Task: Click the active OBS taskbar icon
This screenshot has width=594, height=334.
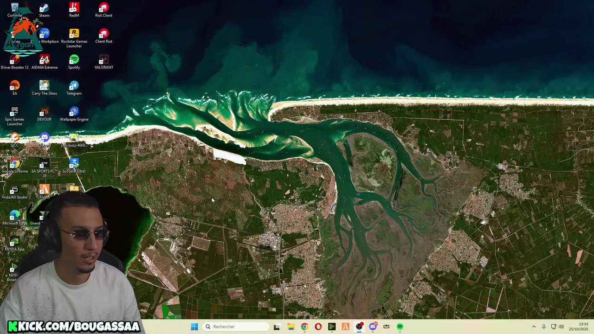Action: pos(359,327)
